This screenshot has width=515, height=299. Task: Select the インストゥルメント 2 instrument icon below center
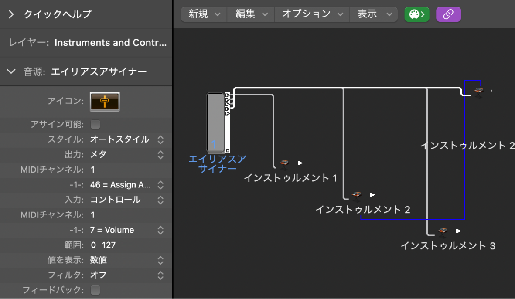[356, 195]
